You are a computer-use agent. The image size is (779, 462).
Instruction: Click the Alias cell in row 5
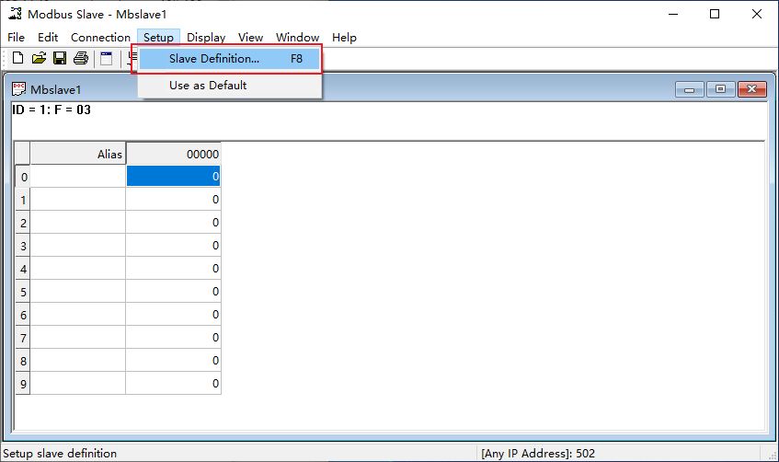click(78, 292)
